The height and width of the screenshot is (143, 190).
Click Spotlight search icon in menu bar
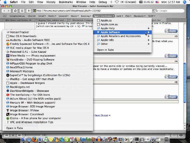pos(185,2)
